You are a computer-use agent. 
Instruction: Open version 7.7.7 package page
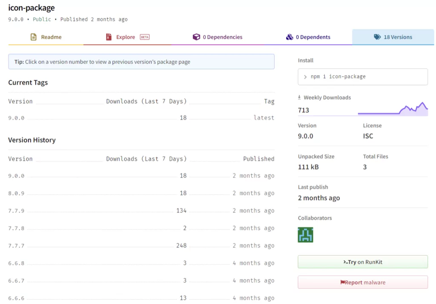pyautogui.click(x=16, y=246)
